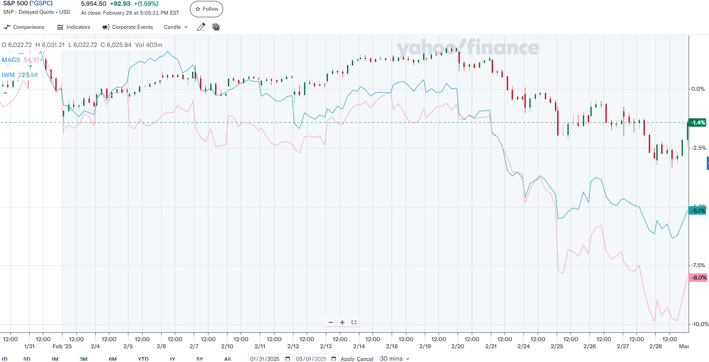Activate the pencil drawing tool

click(x=201, y=27)
